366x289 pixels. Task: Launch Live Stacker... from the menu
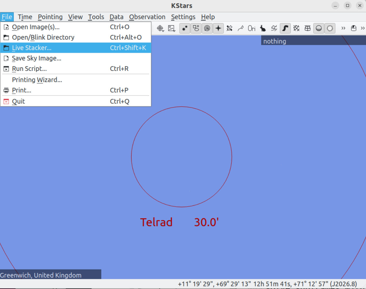(x=76, y=48)
